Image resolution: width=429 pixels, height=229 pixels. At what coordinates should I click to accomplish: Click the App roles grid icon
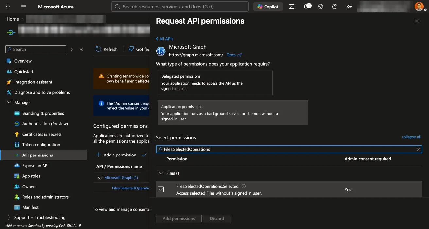pyautogui.click(x=17, y=176)
